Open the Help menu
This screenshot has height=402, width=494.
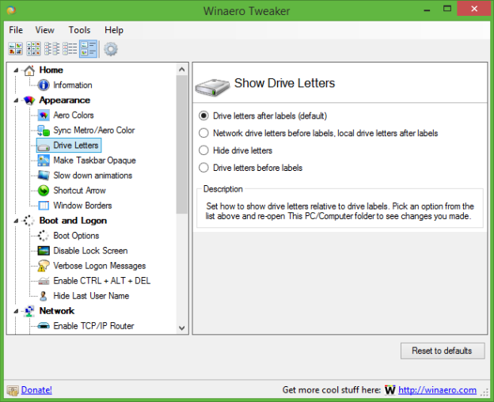[x=114, y=30]
